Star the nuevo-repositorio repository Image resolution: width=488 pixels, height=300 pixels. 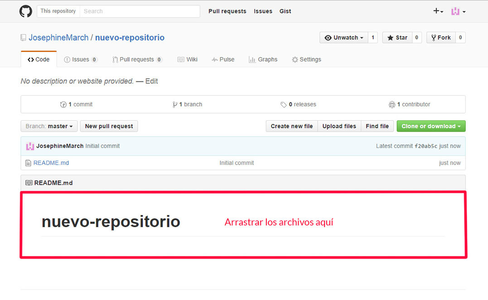(x=397, y=38)
